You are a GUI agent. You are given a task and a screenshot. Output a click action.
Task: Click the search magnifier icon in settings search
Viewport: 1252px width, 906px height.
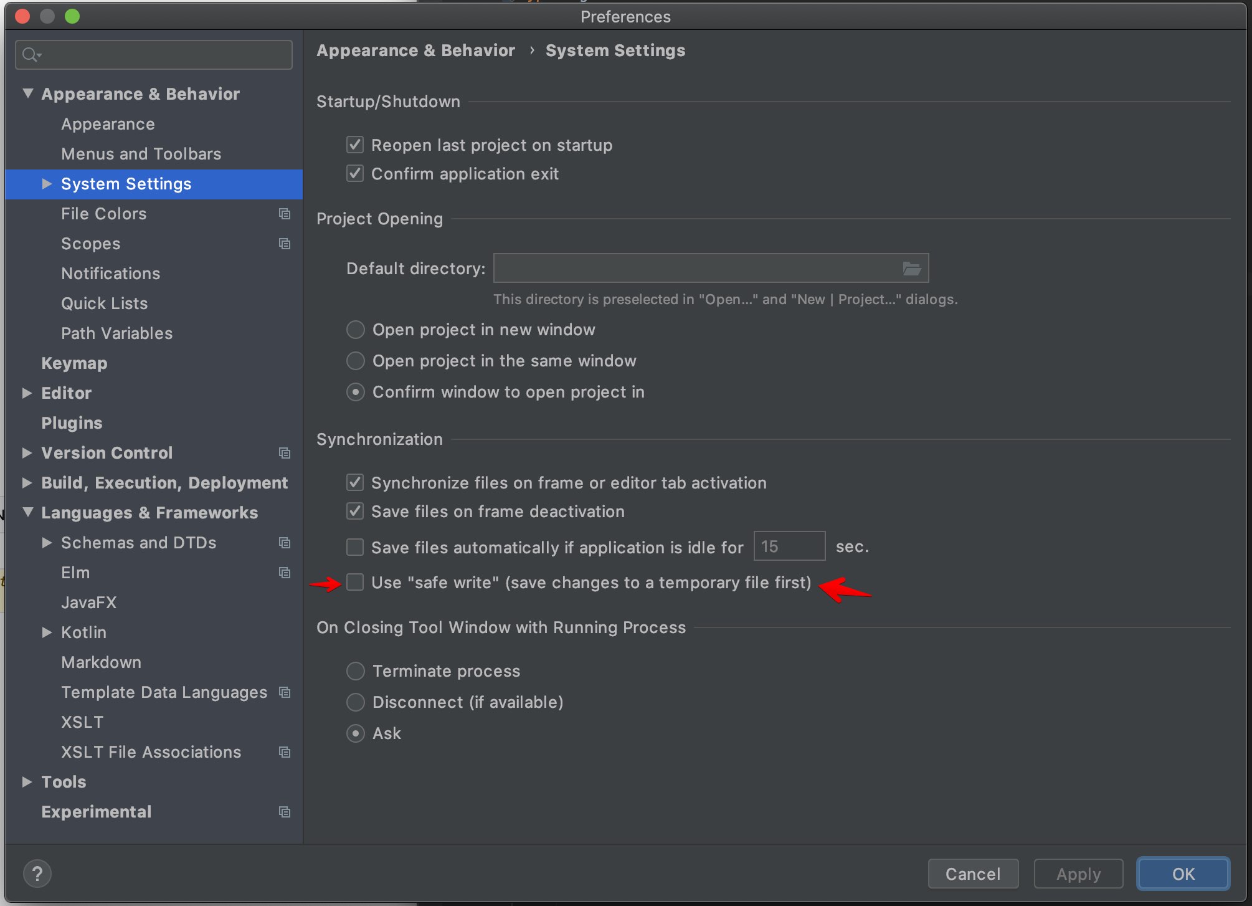click(x=31, y=55)
